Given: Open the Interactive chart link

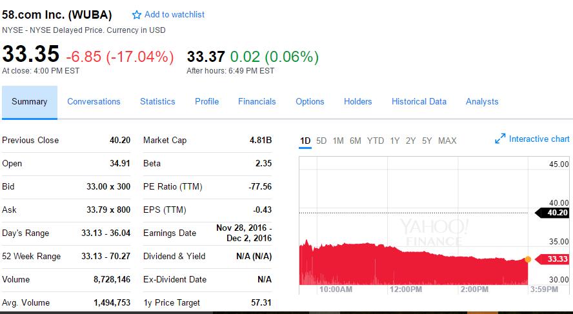Looking at the screenshot, I should 539,139.
